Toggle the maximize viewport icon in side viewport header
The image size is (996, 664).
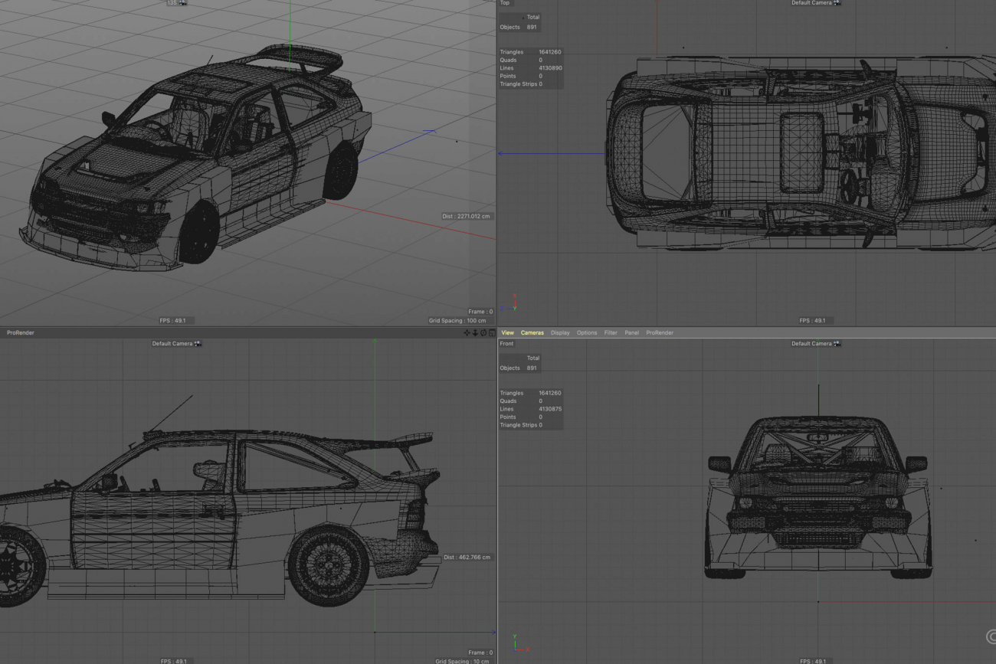(492, 333)
